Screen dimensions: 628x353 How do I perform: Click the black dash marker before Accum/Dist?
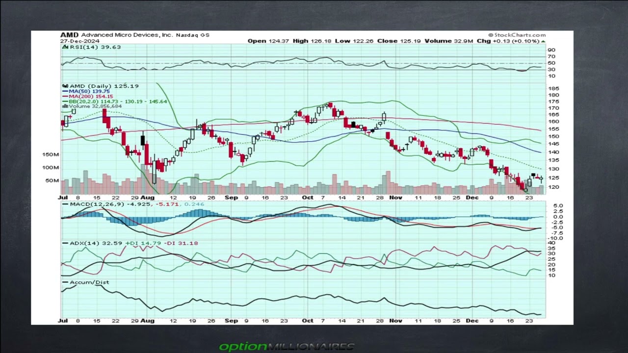(x=65, y=282)
